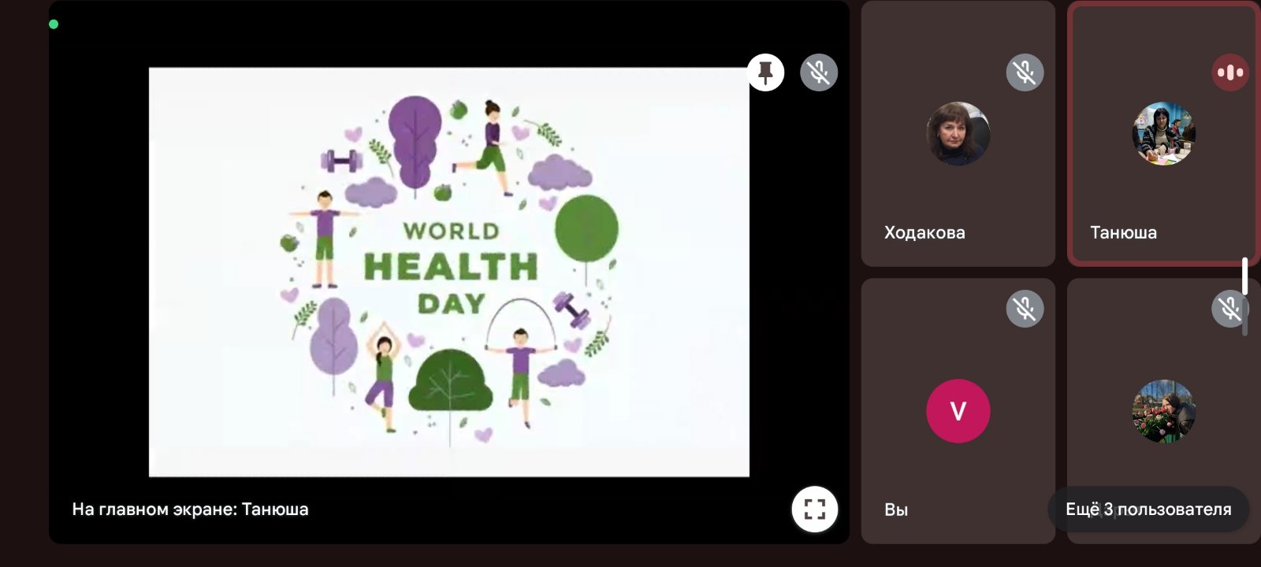Click muted mic icon on tulip-photo participant tile

pyautogui.click(x=1229, y=309)
